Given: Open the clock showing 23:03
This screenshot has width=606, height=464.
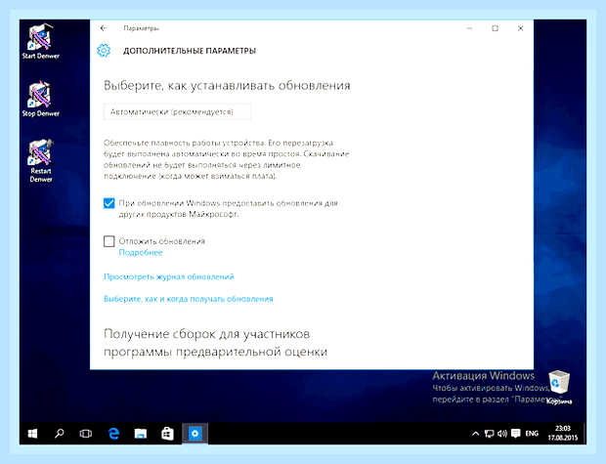Looking at the screenshot, I should click(x=563, y=433).
